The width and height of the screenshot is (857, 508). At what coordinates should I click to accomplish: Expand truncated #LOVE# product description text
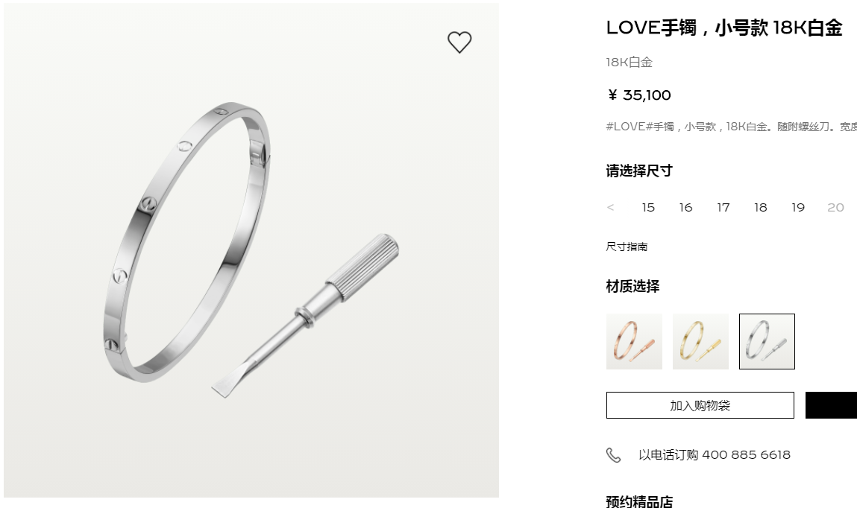click(x=731, y=127)
